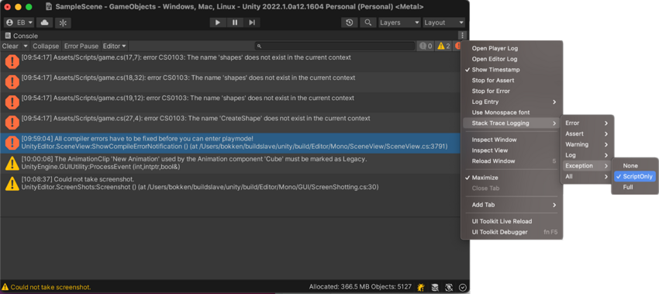Click error icon of the compiler errors playmode entry
The height and width of the screenshot is (294, 659).
[x=12, y=143]
